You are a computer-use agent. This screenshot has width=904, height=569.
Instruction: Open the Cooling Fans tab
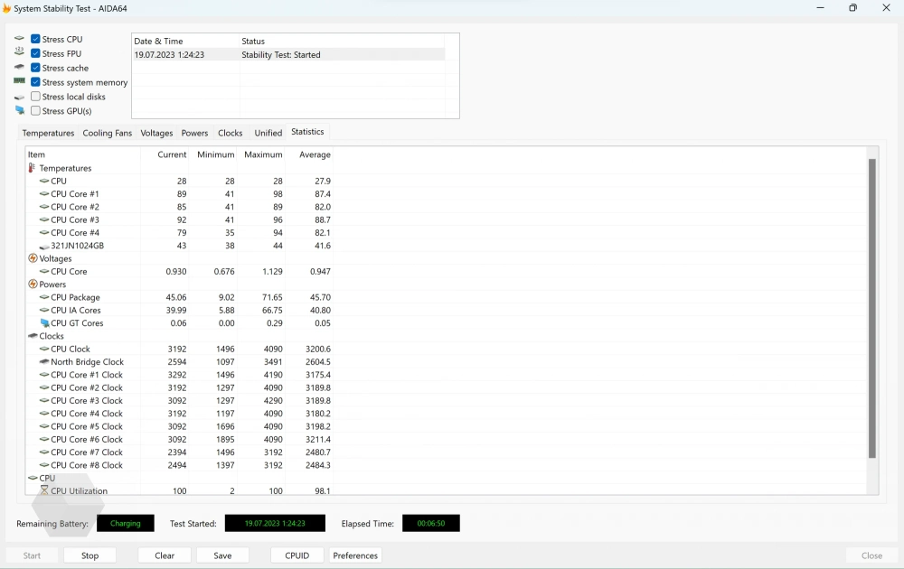pos(107,133)
